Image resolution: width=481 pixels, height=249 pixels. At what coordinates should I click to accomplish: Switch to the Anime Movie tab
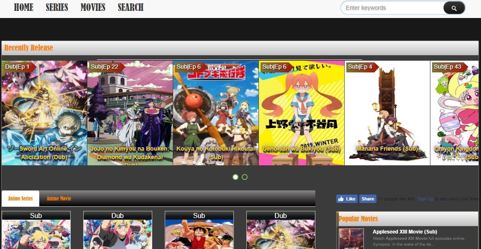coord(59,198)
